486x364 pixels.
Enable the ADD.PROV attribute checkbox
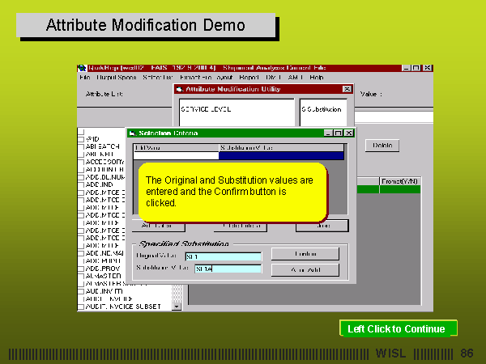(81, 267)
